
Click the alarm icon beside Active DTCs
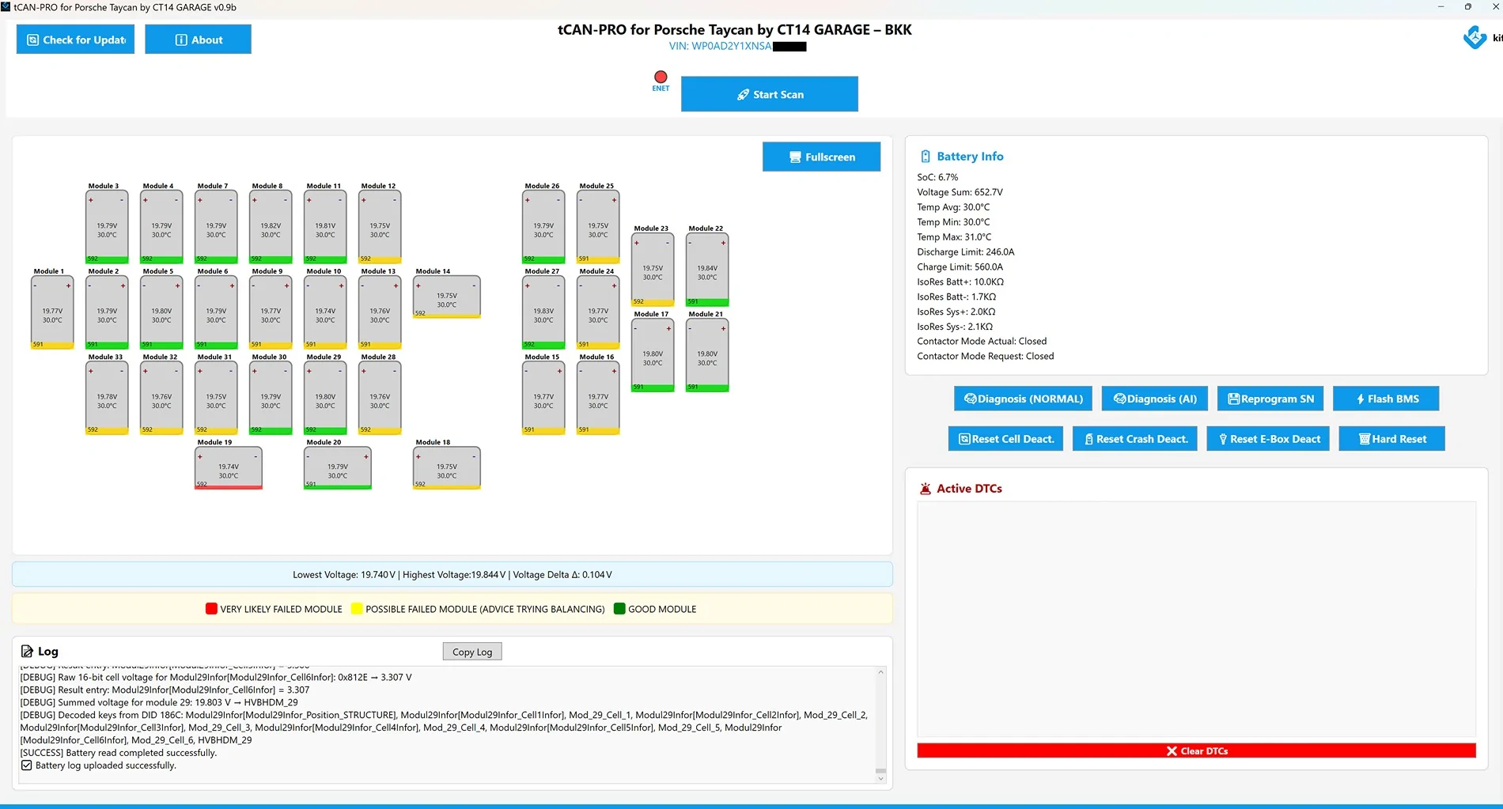(x=925, y=488)
